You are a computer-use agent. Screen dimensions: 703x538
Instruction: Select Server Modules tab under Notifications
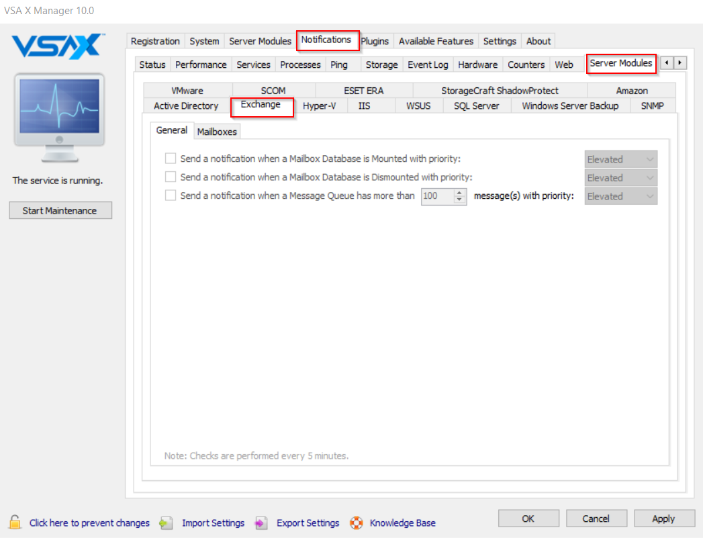[621, 63]
